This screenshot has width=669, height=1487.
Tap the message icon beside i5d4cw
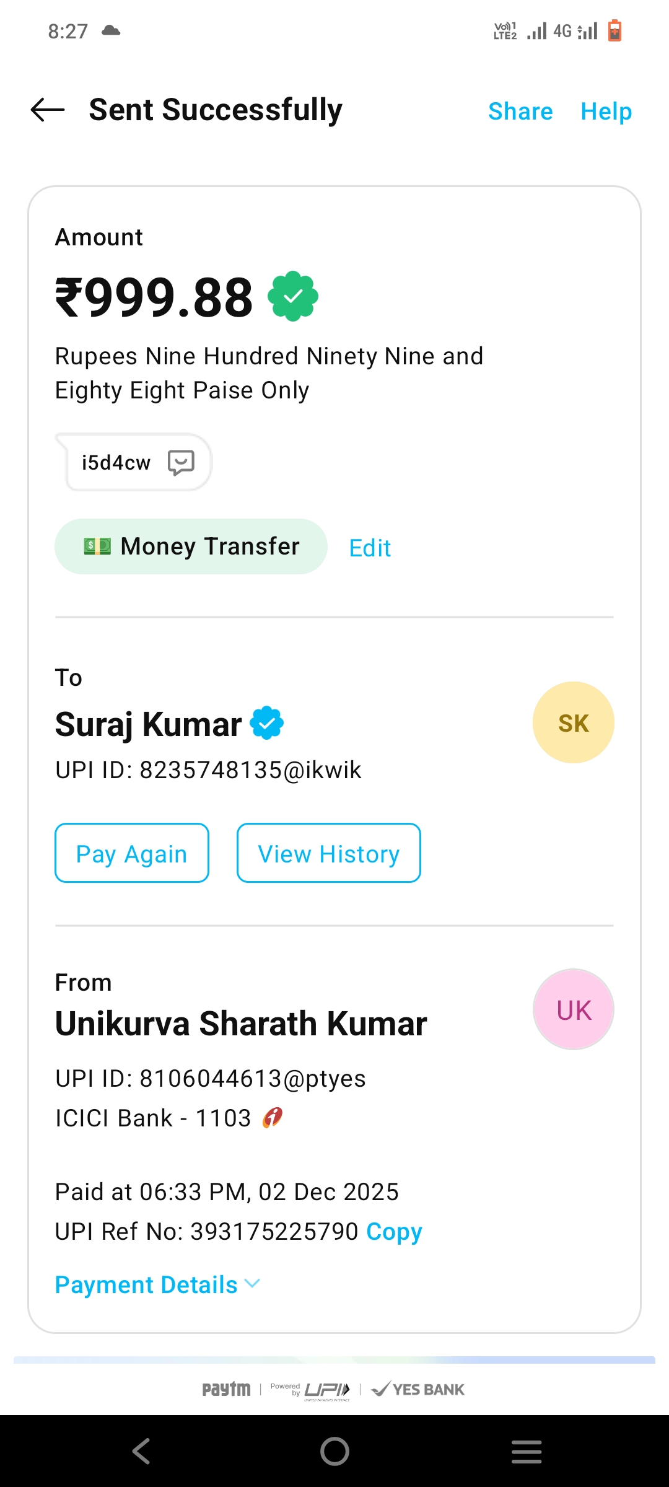[181, 463]
